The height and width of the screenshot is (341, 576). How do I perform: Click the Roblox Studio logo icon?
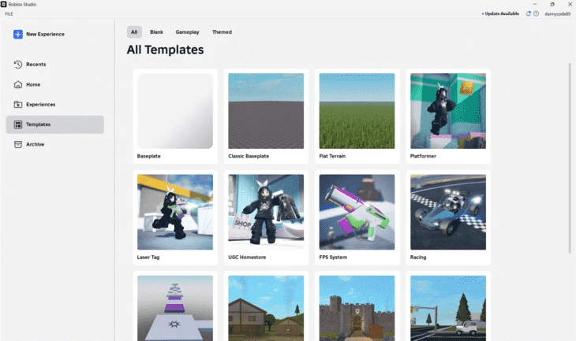pos(4,5)
